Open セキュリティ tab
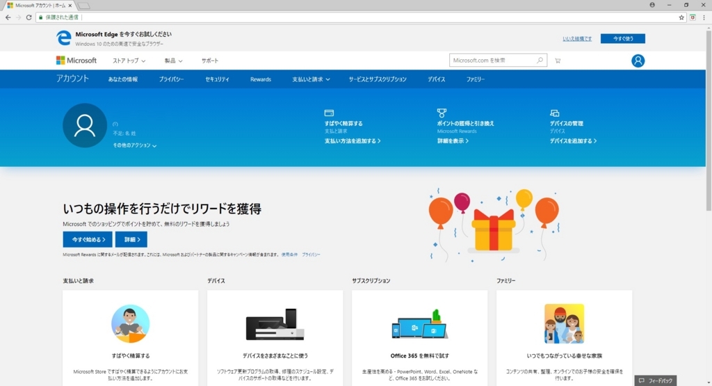The height and width of the screenshot is (386, 712). pyautogui.click(x=217, y=79)
